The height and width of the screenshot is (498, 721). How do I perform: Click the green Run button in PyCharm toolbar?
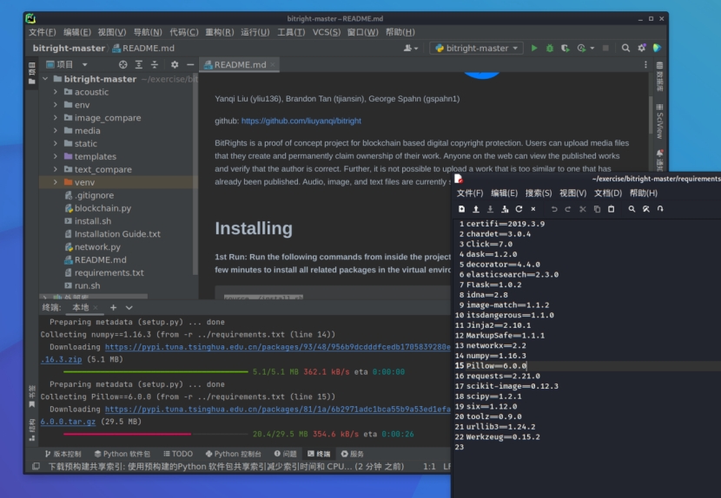[534, 49]
